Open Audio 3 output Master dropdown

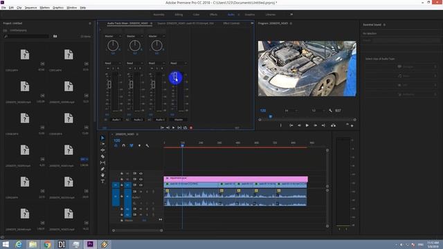[x=156, y=36]
